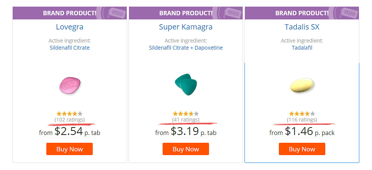The width and height of the screenshot is (372, 170).
Task: Click the brand tag icon above Lovegra
Action: [116, 13]
